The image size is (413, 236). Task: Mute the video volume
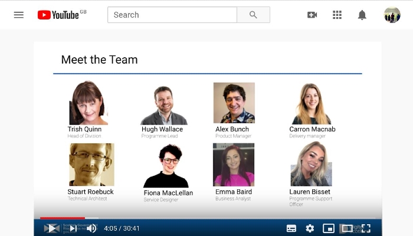[x=91, y=228]
